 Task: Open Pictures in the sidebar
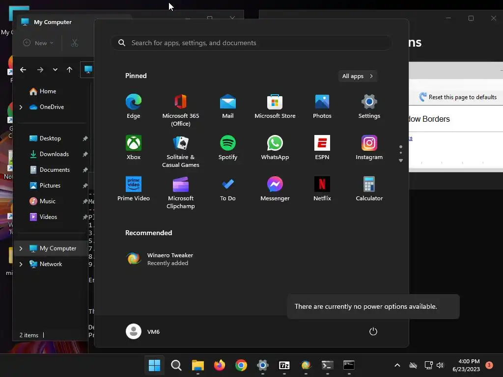pyautogui.click(x=51, y=186)
